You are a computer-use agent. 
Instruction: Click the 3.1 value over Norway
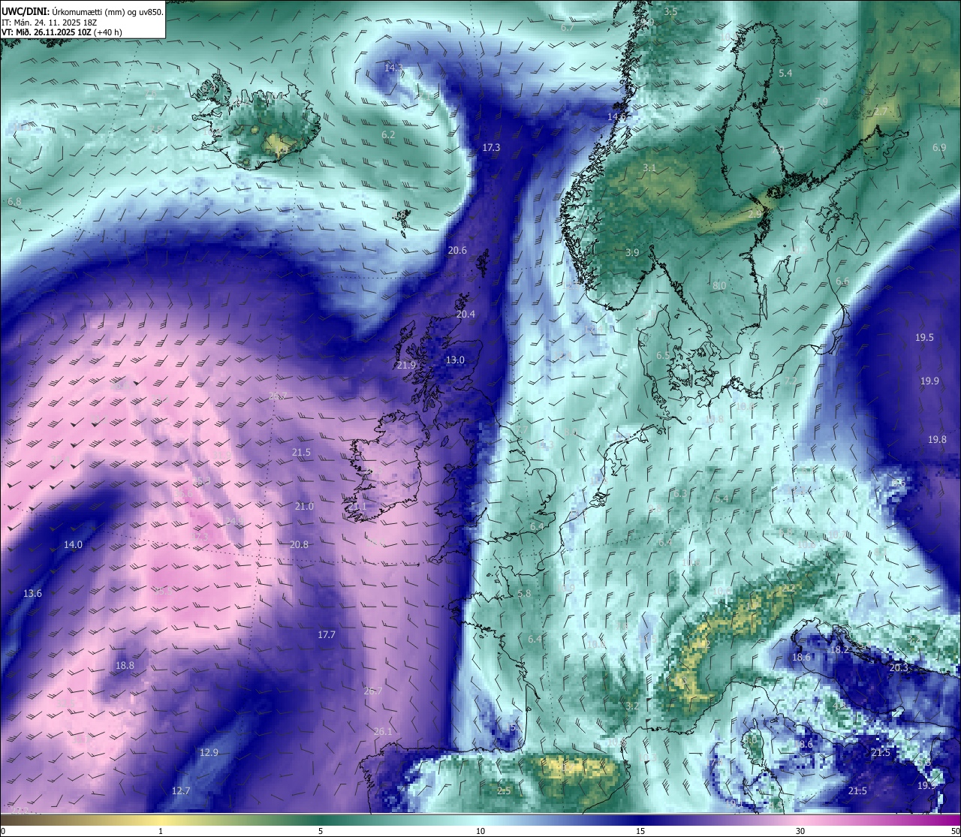[x=649, y=169]
